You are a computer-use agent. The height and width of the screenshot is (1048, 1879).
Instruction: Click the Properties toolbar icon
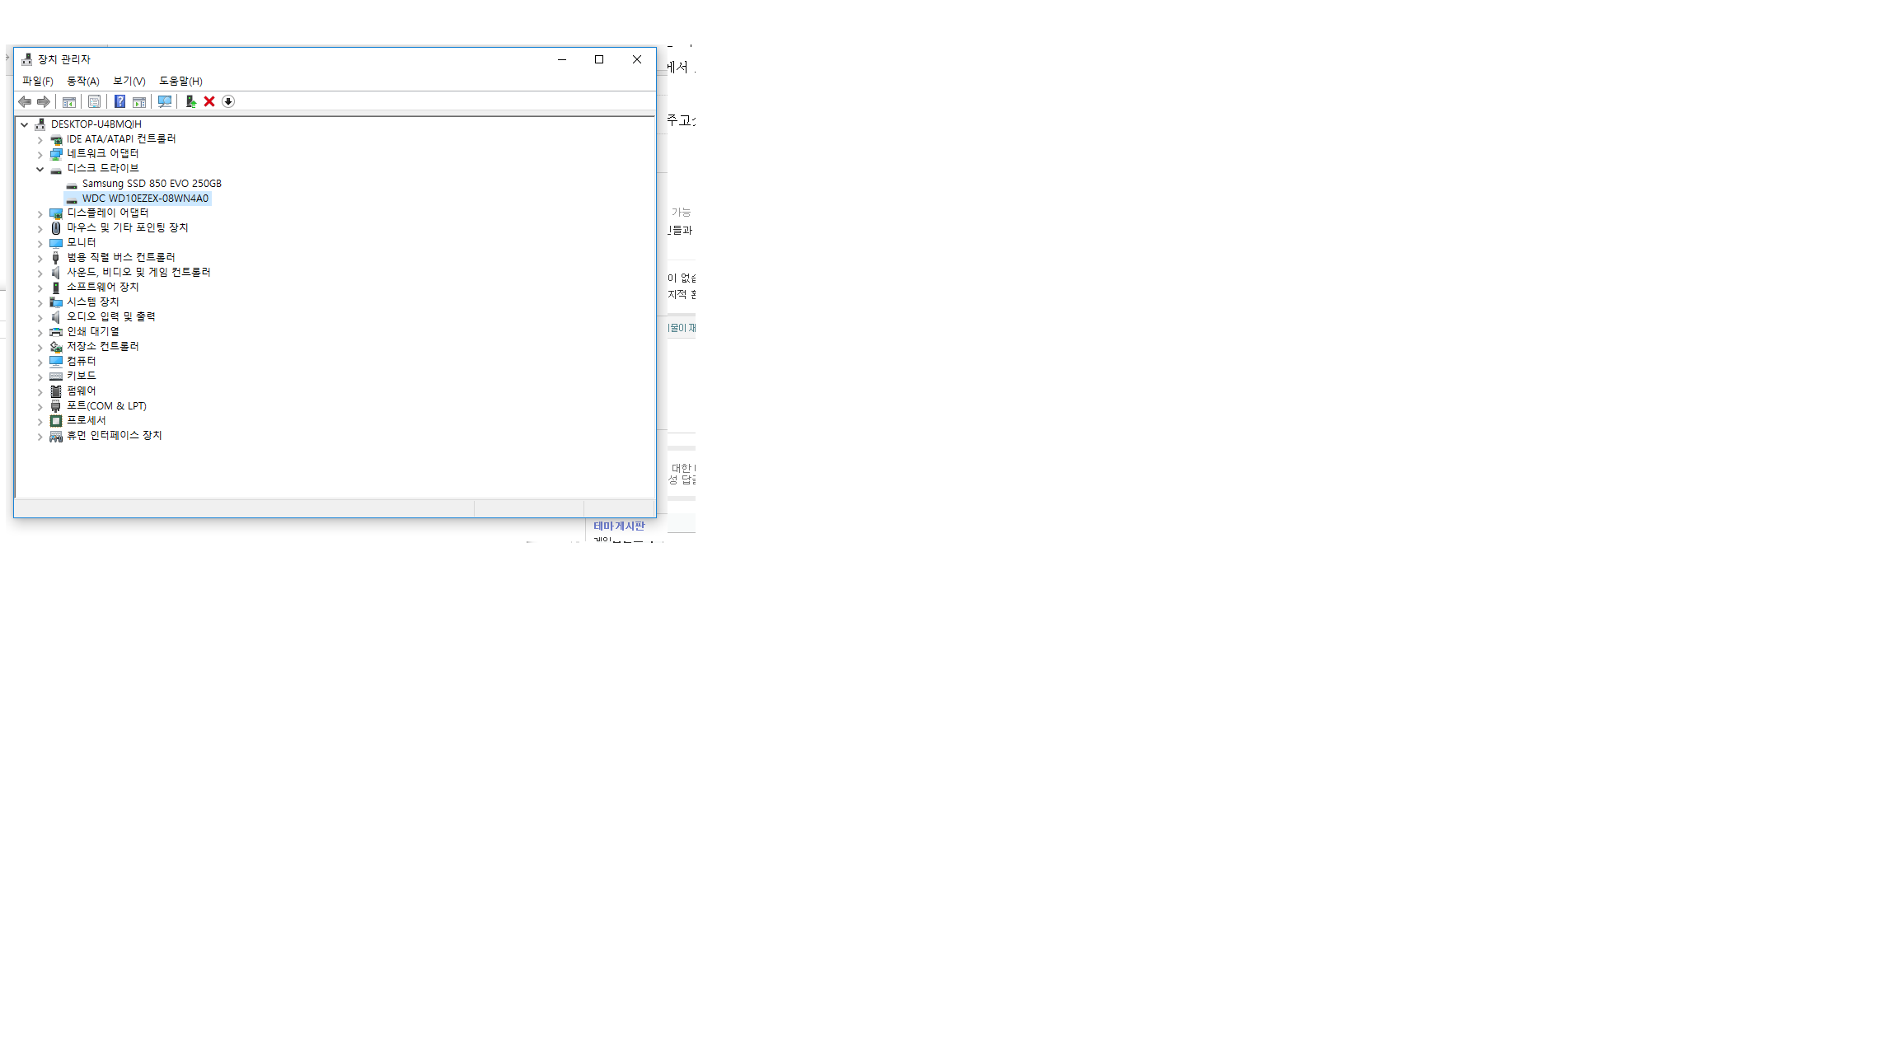94,101
